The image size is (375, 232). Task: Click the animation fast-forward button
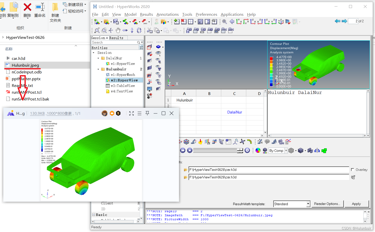coord(183,150)
